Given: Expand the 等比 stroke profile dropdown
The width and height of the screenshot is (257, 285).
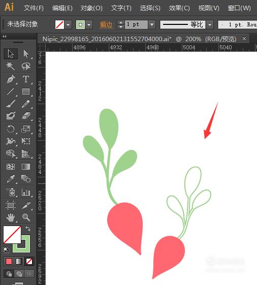Looking at the screenshot, I should click(x=210, y=24).
